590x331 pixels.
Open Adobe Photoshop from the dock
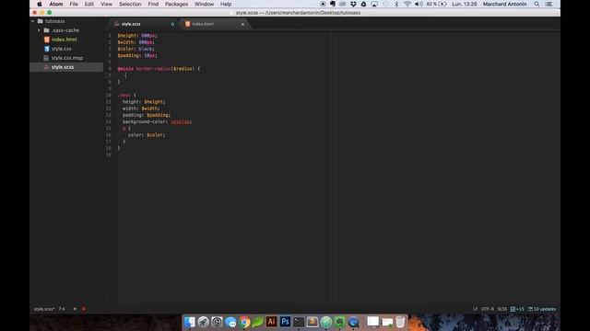click(285, 322)
